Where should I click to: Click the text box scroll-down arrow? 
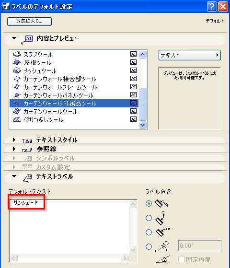pos(133,250)
